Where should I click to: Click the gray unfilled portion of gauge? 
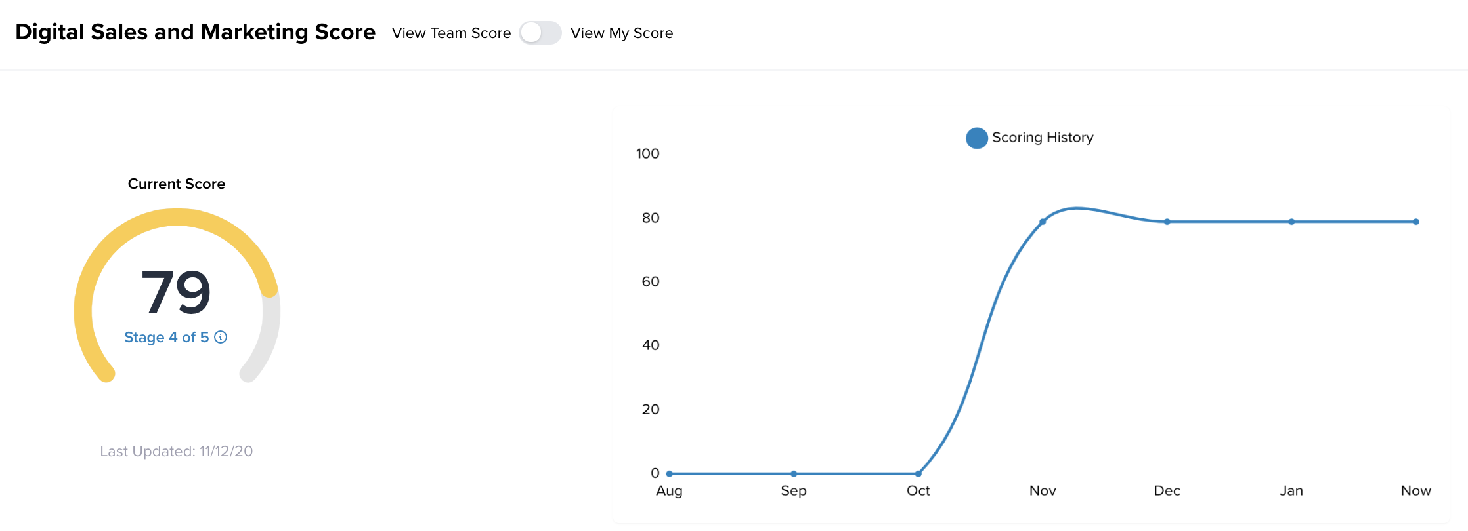[x=268, y=334]
